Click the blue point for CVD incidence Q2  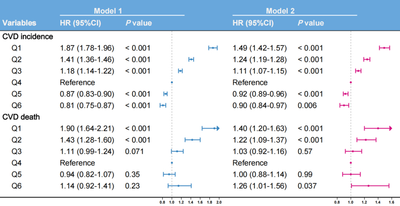pos(191,59)
